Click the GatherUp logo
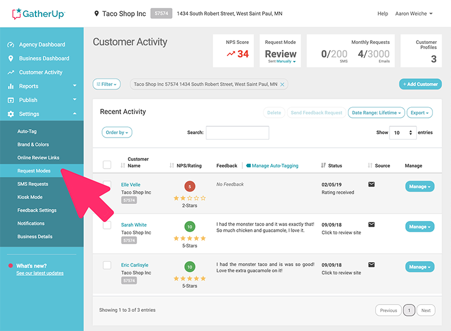451x331 pixels. [38, 14]
